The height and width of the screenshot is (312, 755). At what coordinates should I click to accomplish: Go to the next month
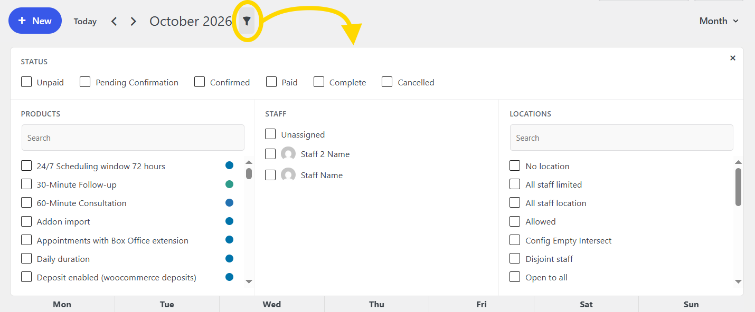133,21
